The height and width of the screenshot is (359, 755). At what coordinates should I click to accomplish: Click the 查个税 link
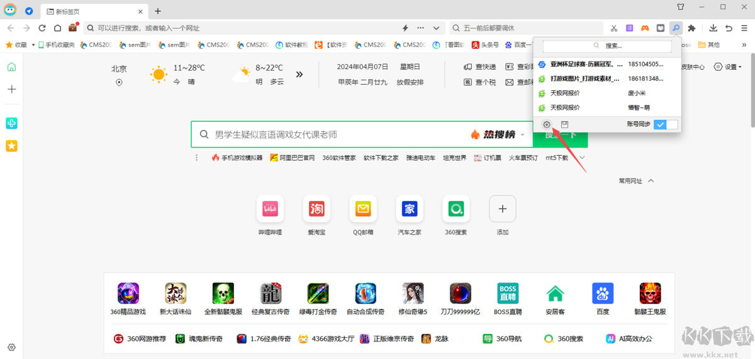[x=480, y=82]
